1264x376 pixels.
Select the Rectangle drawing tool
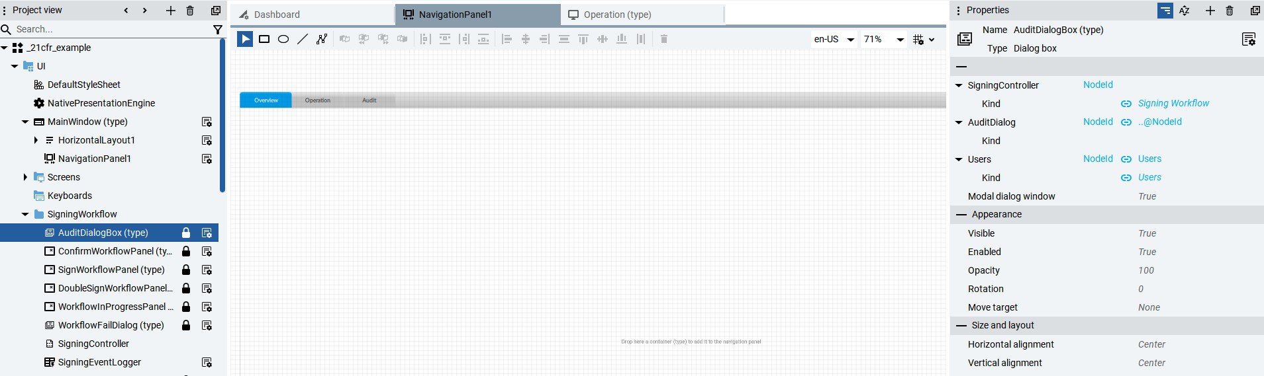[264, 39]
